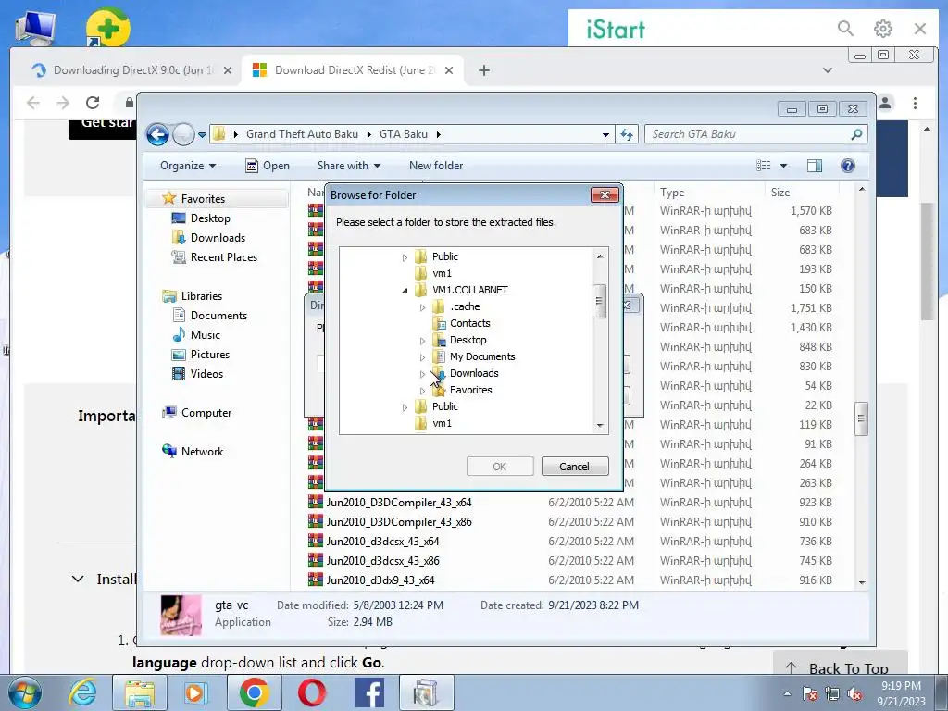Select Pictures library in sidebar

(x=210, y=355)
